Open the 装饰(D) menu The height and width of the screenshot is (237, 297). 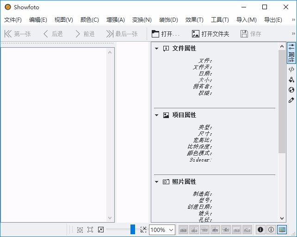click(x=168, y=20)
